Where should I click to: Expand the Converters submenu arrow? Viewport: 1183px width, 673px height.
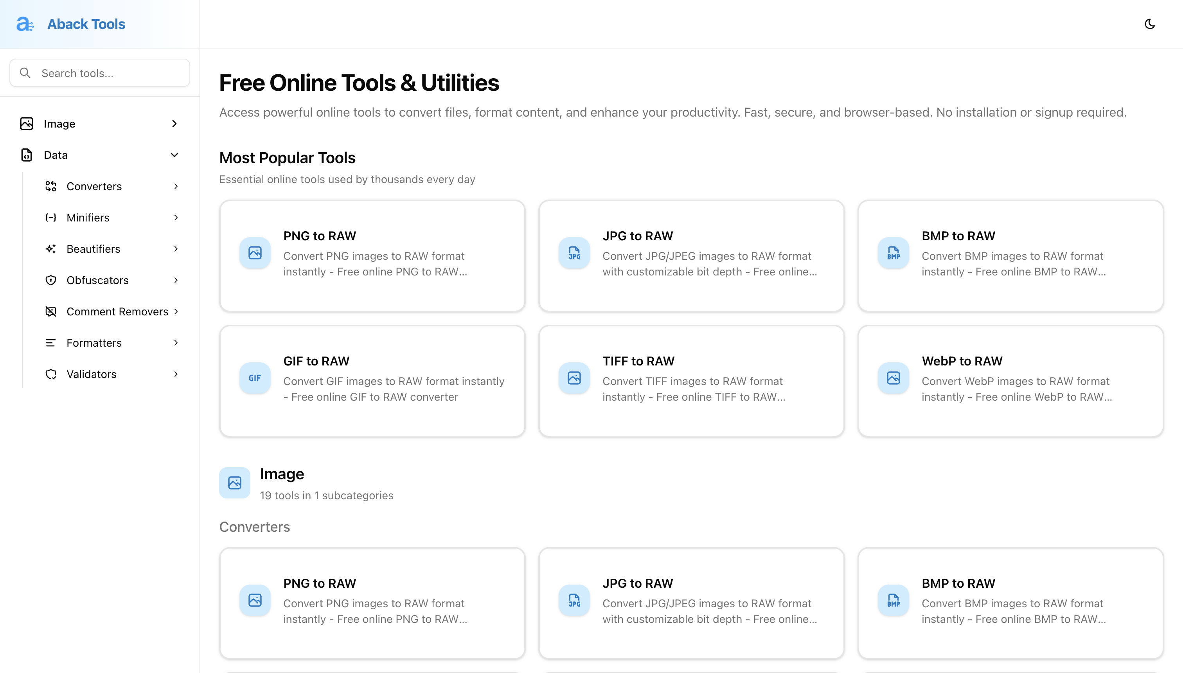[x=176, y=186]
